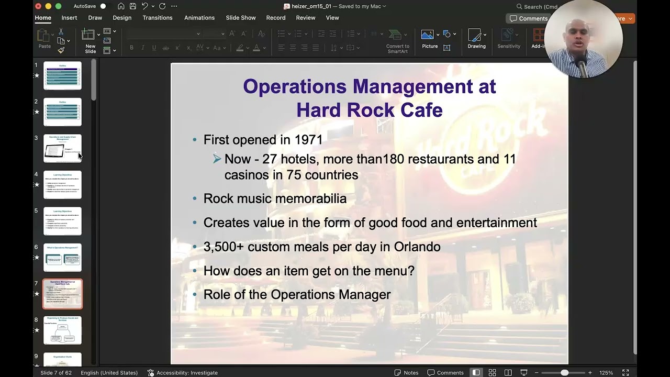Click the Picture insert icon
This screenshot has height=377, width=670.
click(428, 35)
